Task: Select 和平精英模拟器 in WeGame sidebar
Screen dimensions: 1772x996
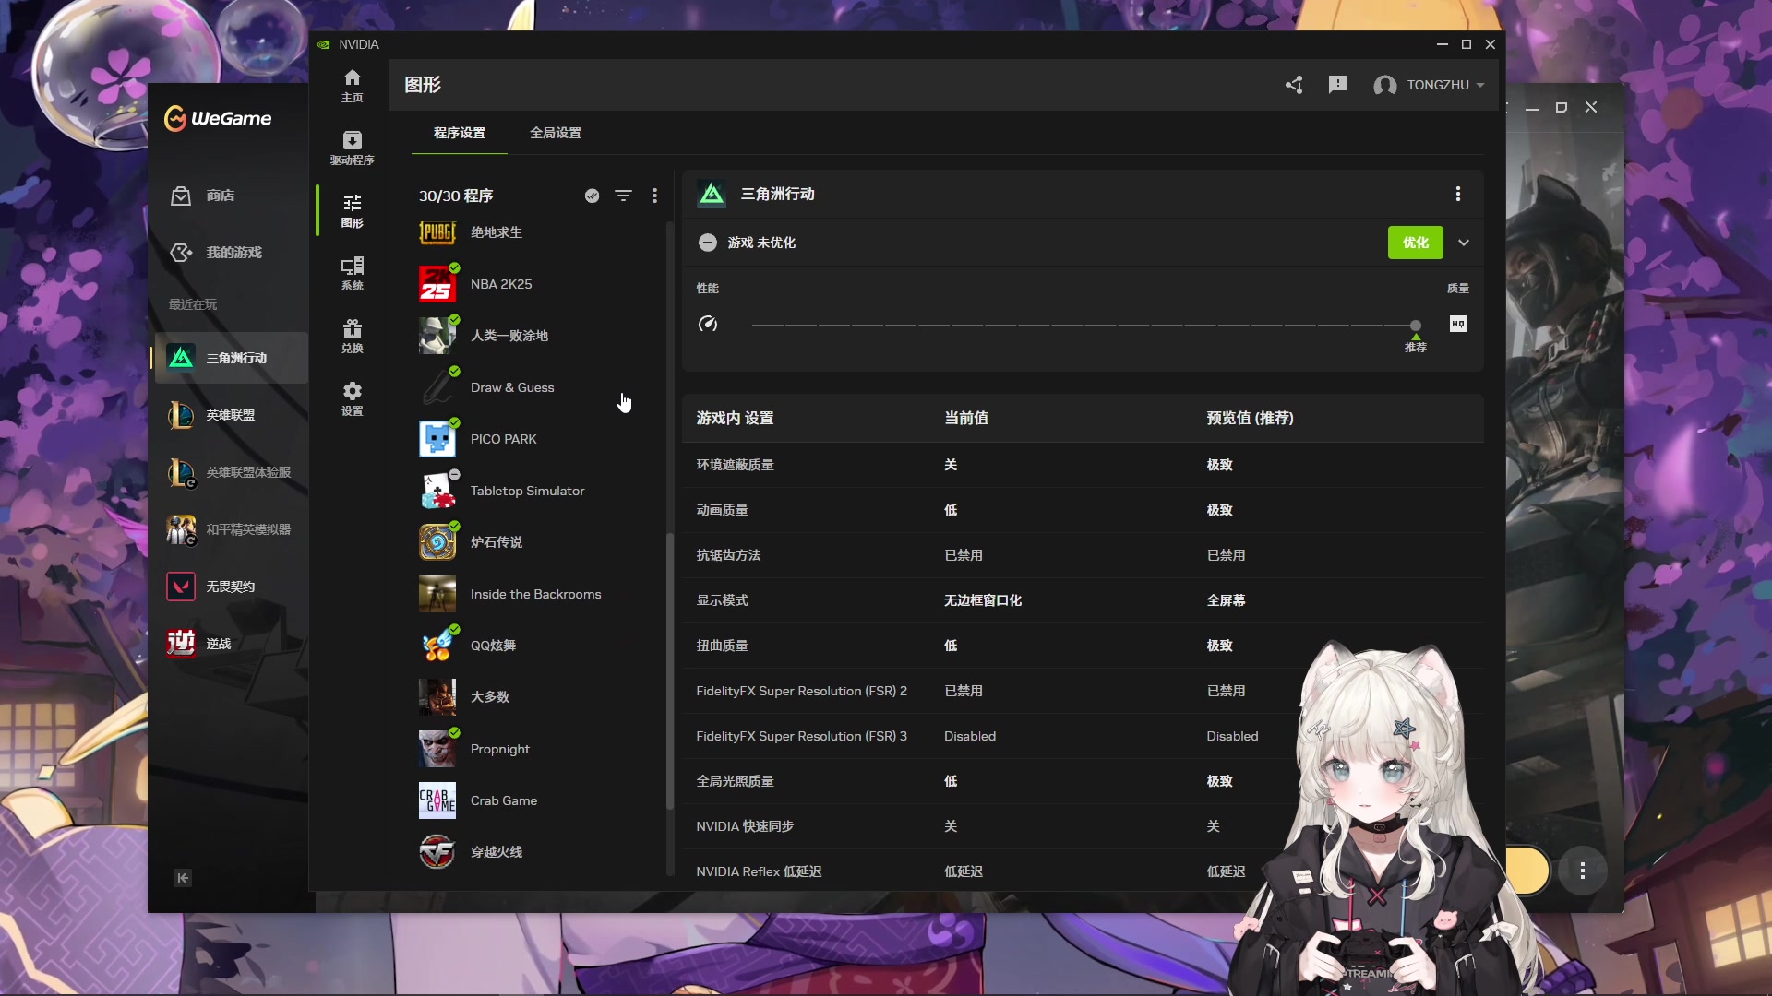Action: pos(231,529)
